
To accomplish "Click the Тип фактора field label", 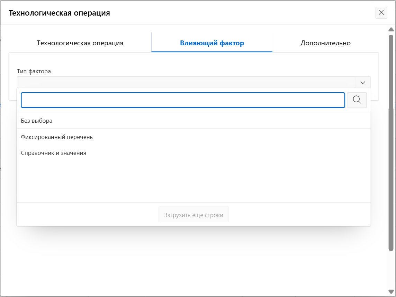I will coord(34,72).
